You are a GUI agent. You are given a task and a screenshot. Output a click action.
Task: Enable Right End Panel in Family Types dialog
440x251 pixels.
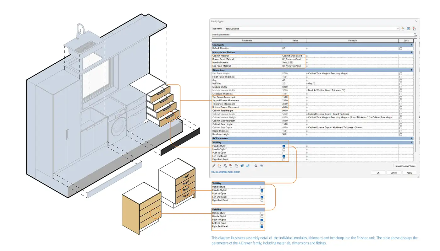284,160
